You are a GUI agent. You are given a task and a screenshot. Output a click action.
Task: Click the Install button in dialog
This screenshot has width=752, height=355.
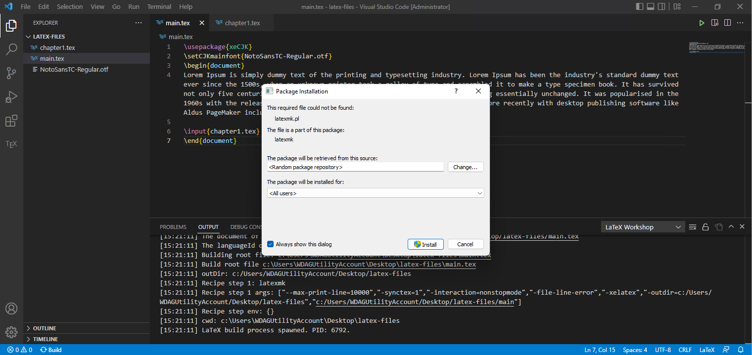coord(425,244)
